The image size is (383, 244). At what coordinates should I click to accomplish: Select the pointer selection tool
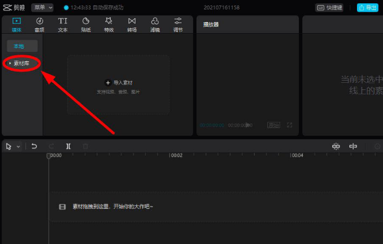pyautogui.click(x=9, y=146)
